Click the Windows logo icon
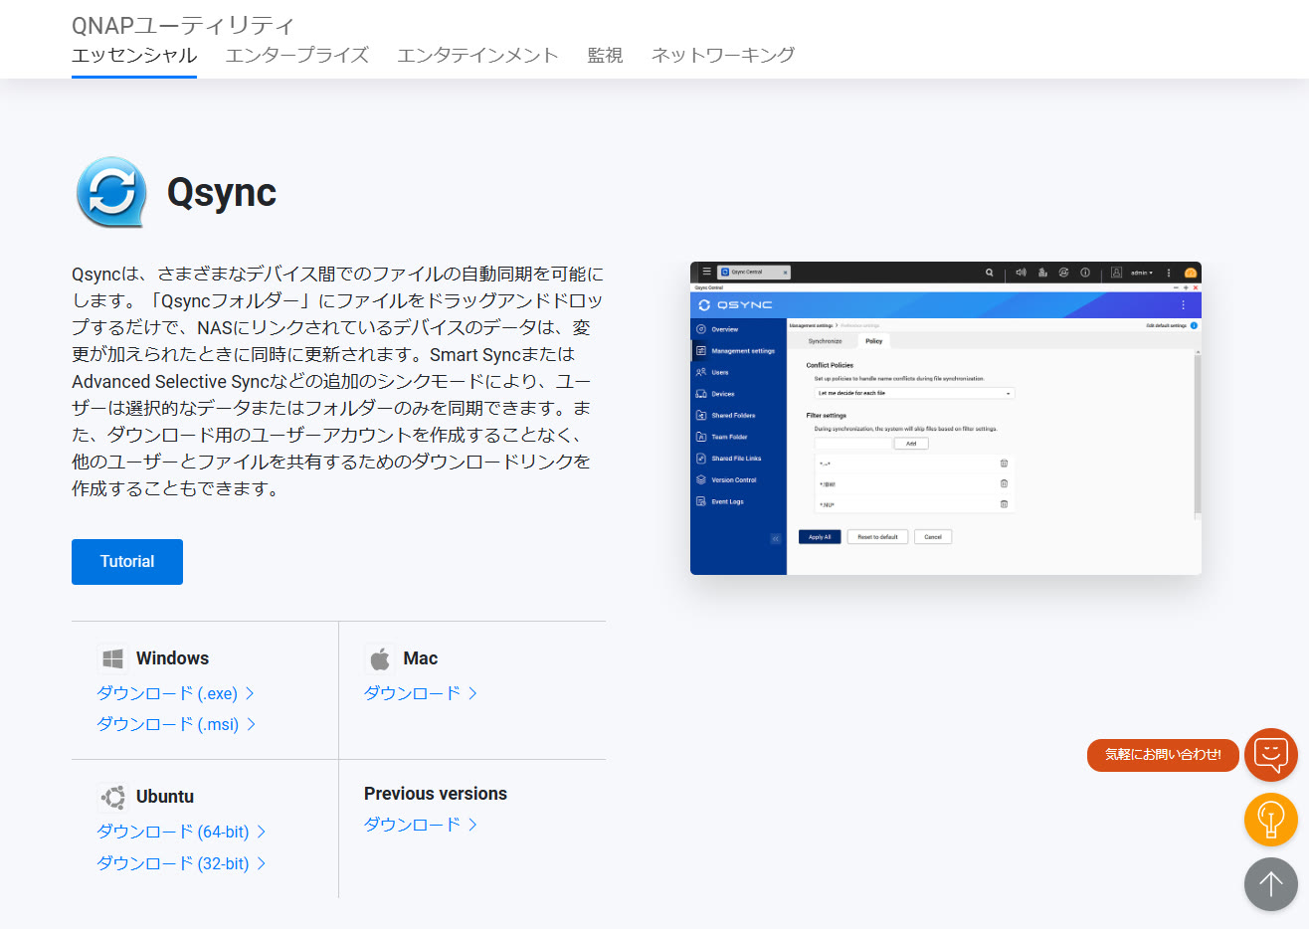 (x=112, y=658)
